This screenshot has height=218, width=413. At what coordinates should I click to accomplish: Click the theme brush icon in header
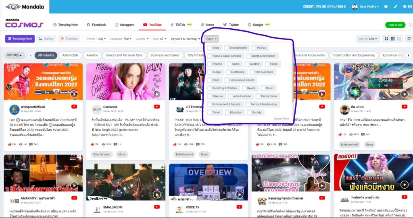395,6
